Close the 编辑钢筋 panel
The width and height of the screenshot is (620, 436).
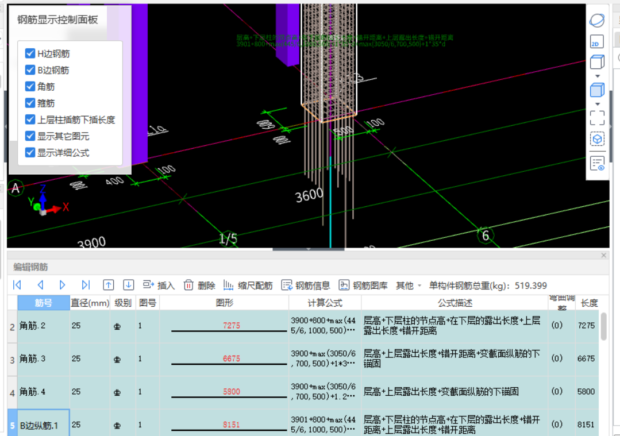(x=603, y=256)
